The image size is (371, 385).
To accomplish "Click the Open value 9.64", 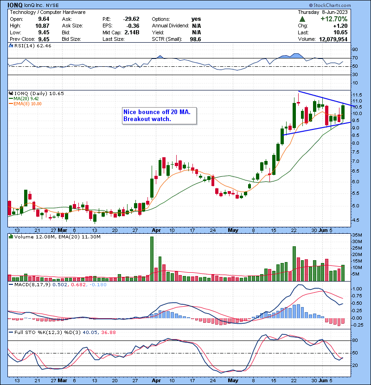I will click(44, 19).
